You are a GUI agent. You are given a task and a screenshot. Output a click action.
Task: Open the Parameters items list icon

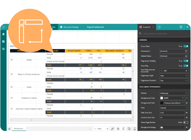point(186,51)
